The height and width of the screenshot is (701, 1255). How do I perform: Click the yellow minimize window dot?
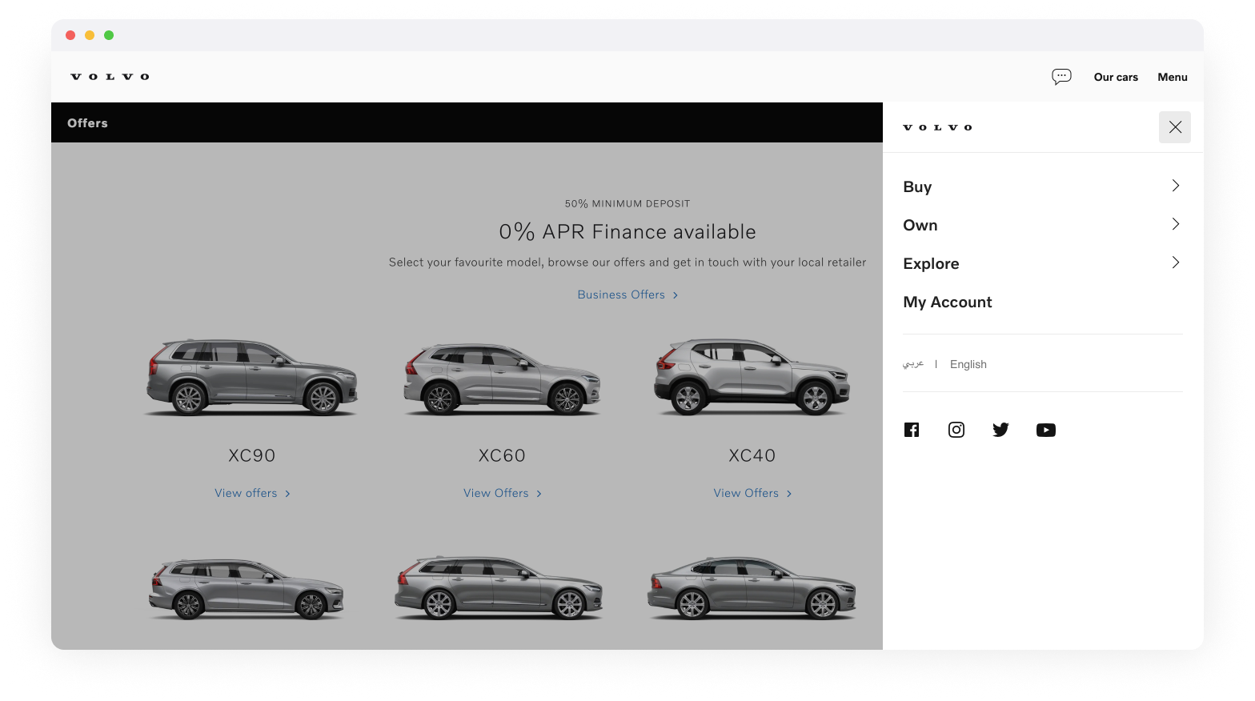[90, 35]
